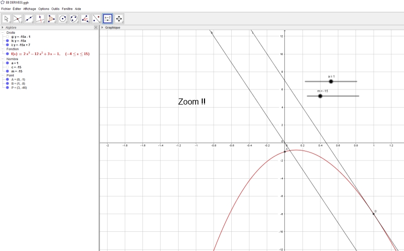Select 'B = (1, -8)' in Algèbre
This screenshot has height=251, width=404.
pos(18,83)
